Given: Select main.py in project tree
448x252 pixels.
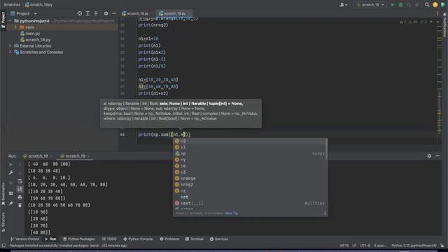Looking at the screenshot, I should 30,34.
